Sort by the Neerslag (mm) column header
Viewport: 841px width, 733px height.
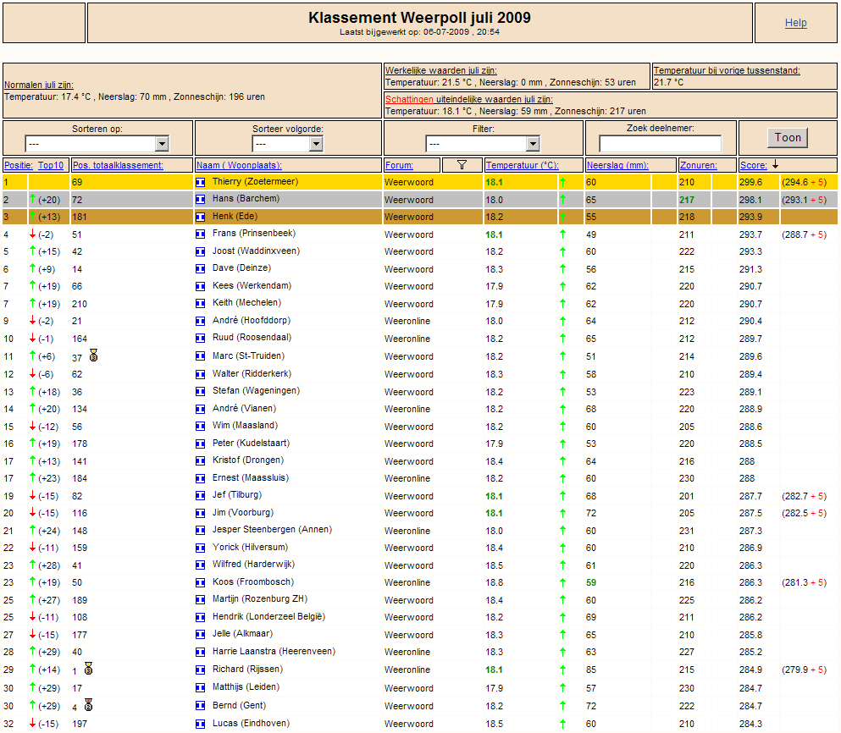pyautogui.click(x=617, y=165)
